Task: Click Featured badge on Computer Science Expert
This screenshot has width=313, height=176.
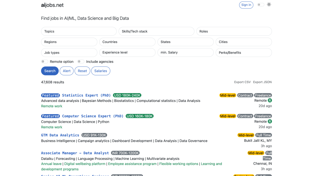Action: 51,116
